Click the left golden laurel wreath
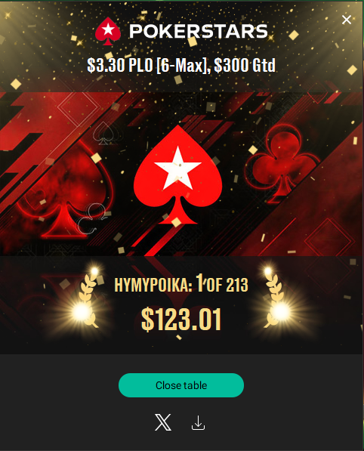This screenshot has height=451, width=364. pyautogui.click(x=88, y=301)
